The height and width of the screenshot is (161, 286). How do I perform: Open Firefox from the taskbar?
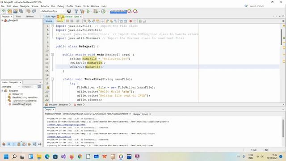[71, 157]
